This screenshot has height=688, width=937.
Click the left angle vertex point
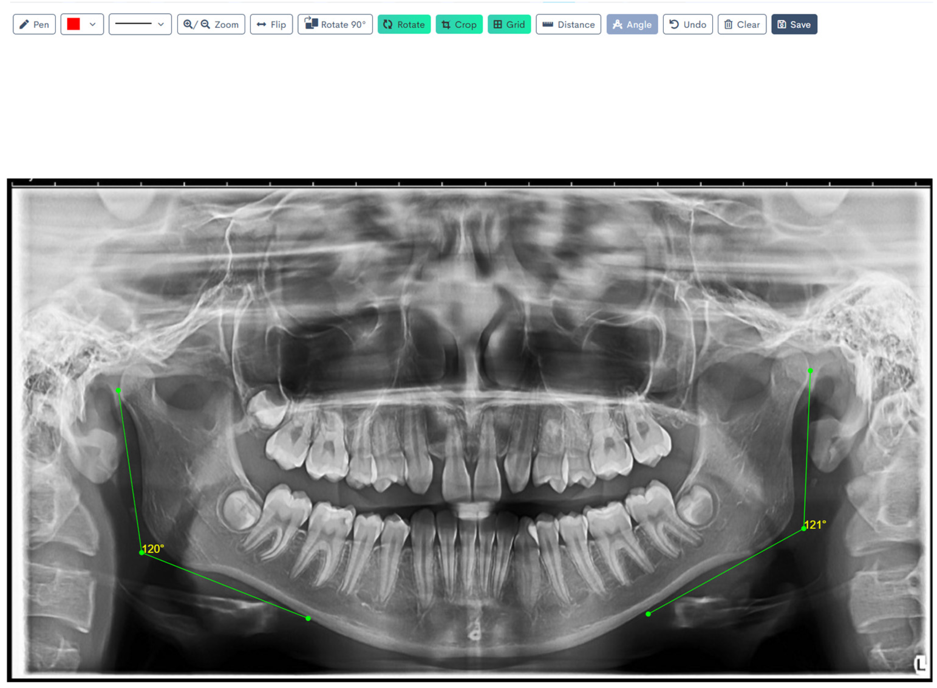(141, 553)
